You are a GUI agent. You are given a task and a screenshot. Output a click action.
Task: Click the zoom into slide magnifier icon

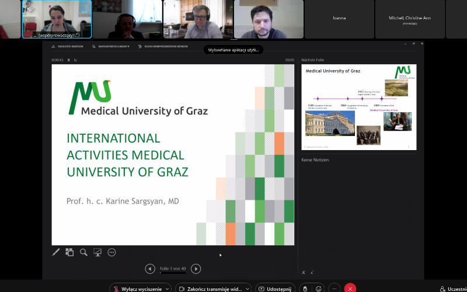(x=83, y=252)
